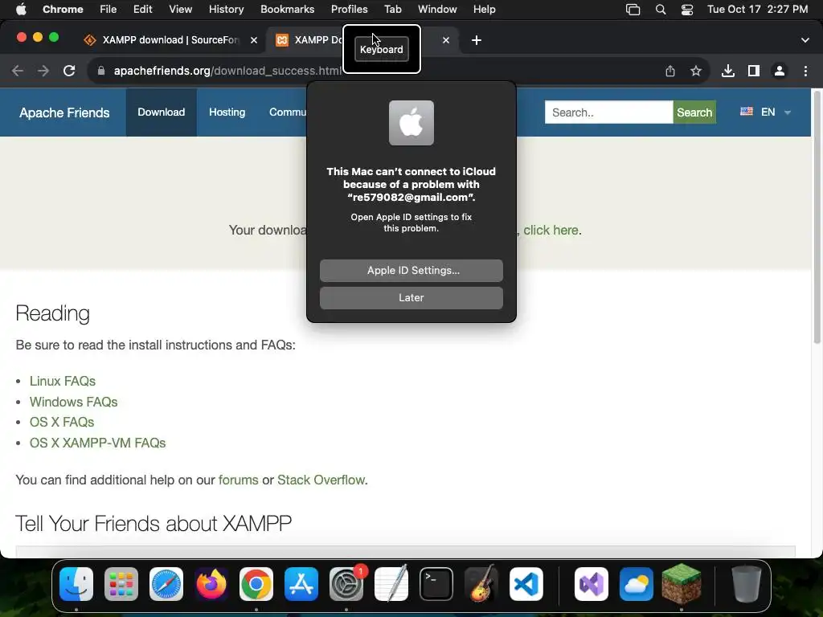823x617 pixels.
Task: Open the File menu
Action: [x=109, y=10]
